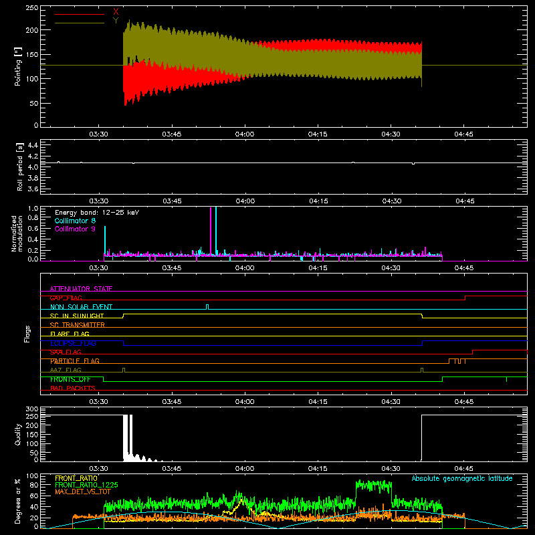Select the 'Degrees or %' y-axis title
This screenshot has height=535, width=535.
(x=18, y=502)
